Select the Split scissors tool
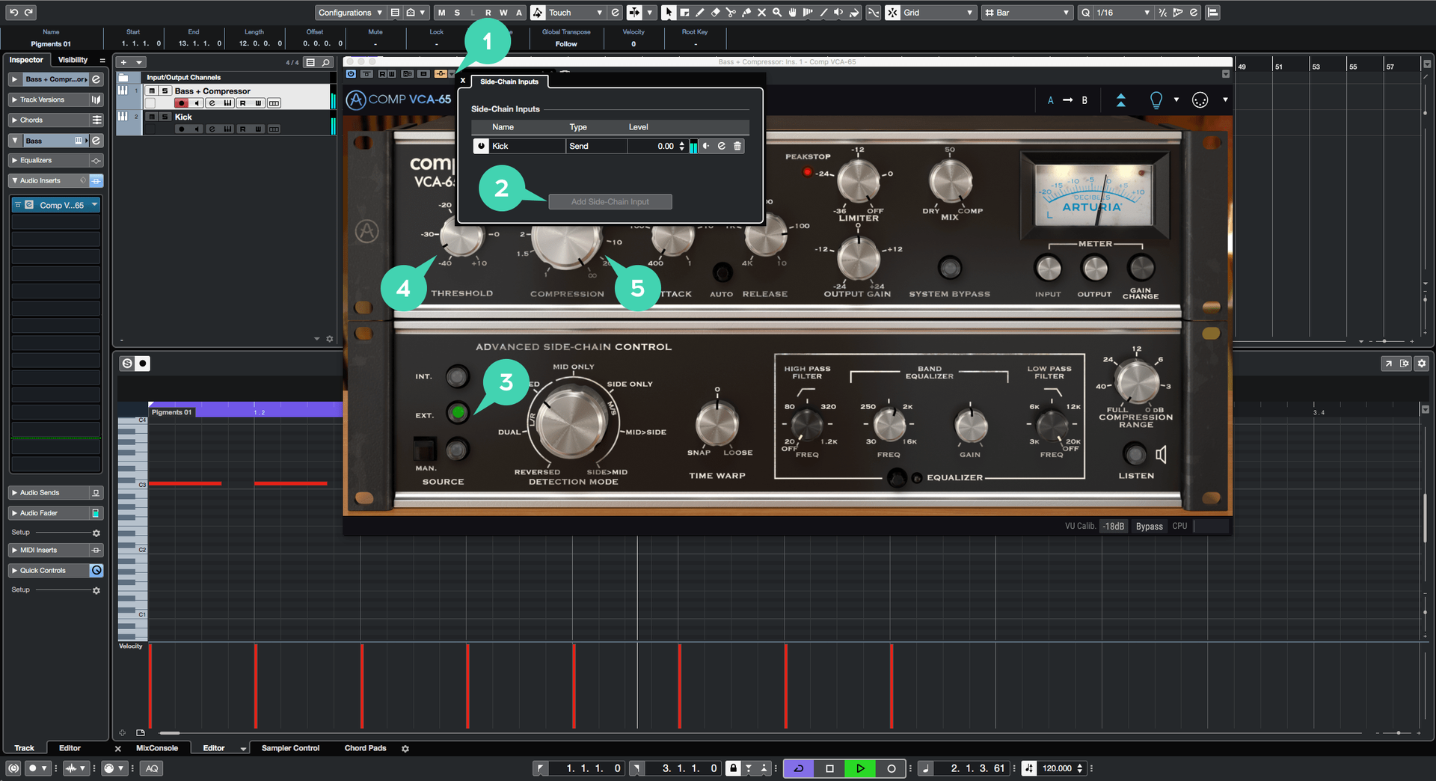The height and width of the screenshot is (781, 1436). point(731,13)
